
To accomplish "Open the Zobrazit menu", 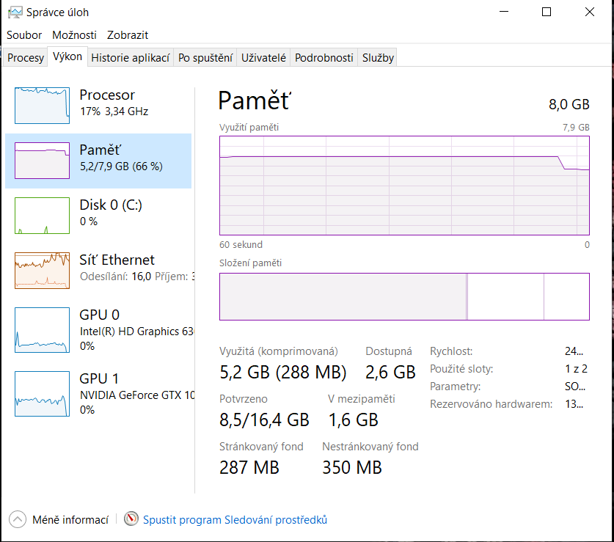I will 128,34.
